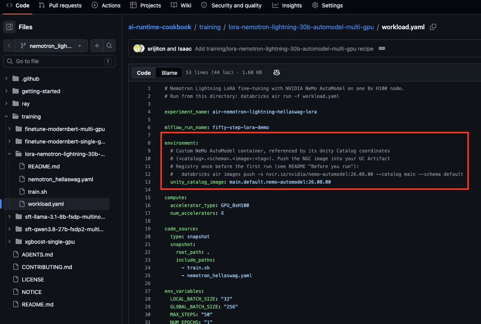The width and height of the screenshot is (481, 324).
Task: Click 'fifty-step-lora-demo' value text
Action: [241, 127]
